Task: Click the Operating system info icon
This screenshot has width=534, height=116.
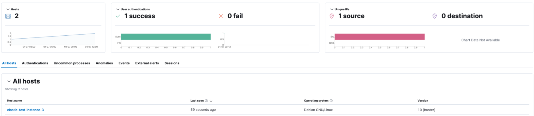Action: tap(331, 101)
